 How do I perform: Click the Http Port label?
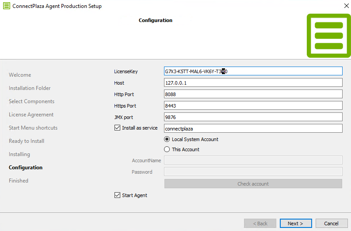coord(124,94)
